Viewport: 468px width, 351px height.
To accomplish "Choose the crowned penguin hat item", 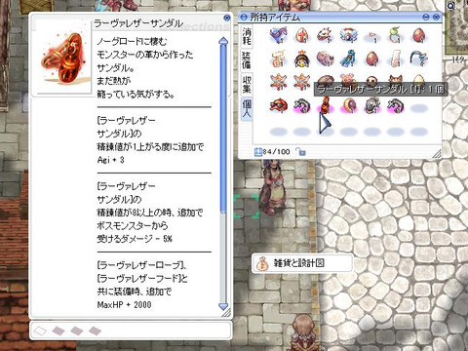I will pyautogui.click(x=302, y=58).
